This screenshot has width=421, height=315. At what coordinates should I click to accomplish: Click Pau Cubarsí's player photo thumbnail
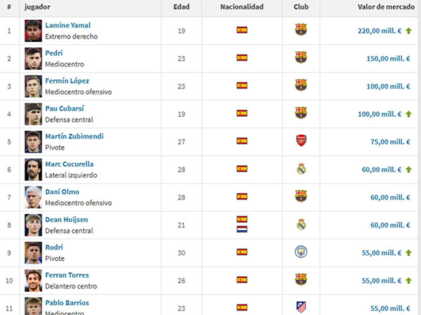click(x=33, y=114)
